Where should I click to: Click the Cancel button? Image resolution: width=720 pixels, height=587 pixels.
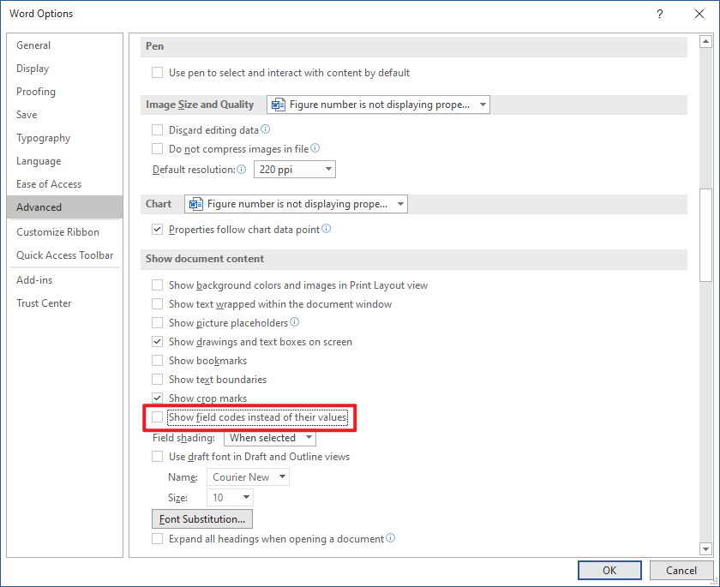tap(681, 571)
